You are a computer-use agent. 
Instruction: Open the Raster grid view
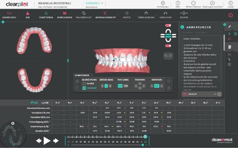click(127, 15)
